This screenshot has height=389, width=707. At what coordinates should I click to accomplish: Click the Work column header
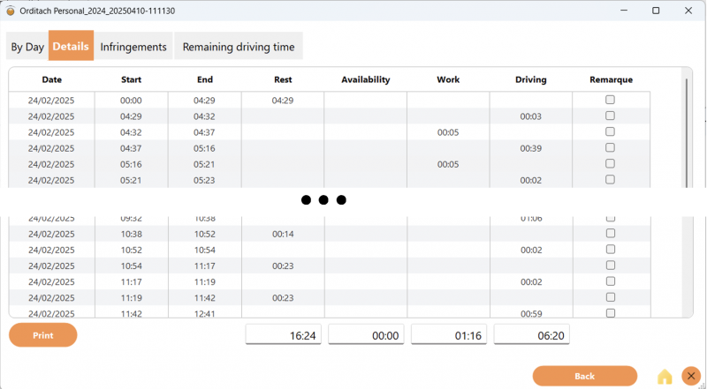point(448,79)
